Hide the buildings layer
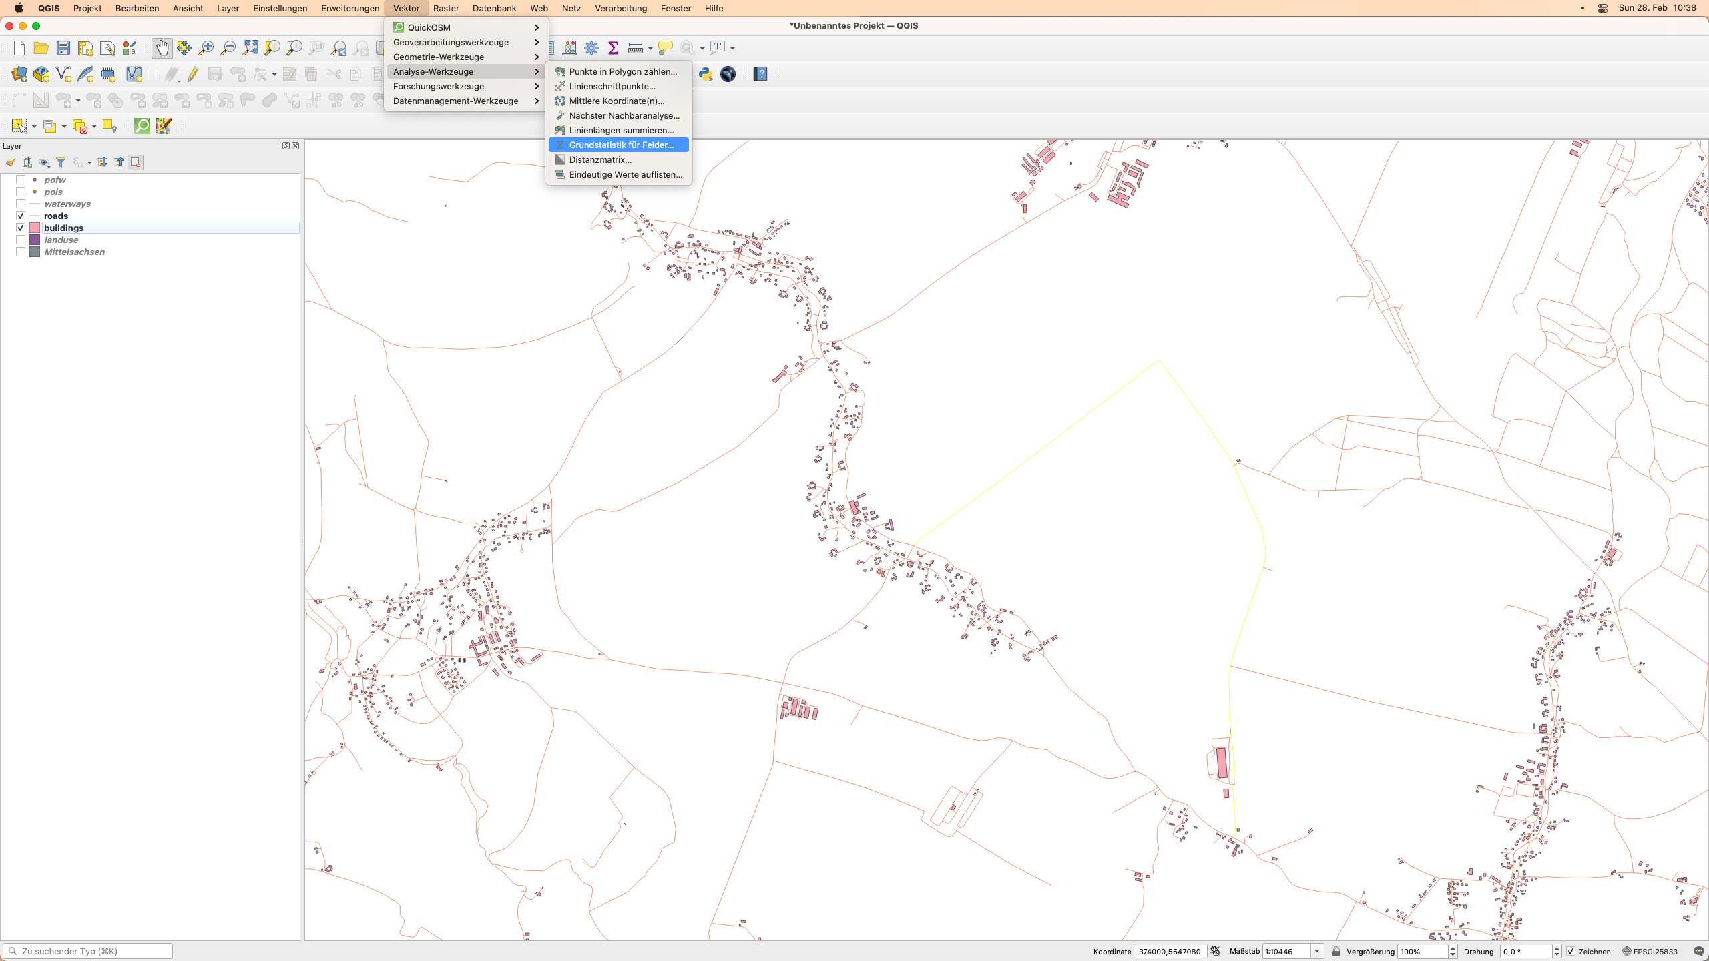The height and width of the screenshot is (961, 1709). pos(21,228)
